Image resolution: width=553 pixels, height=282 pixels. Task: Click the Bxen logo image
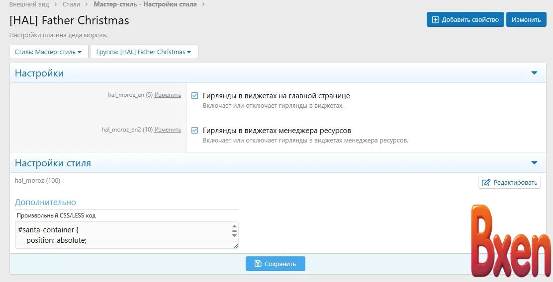point(508,241)
